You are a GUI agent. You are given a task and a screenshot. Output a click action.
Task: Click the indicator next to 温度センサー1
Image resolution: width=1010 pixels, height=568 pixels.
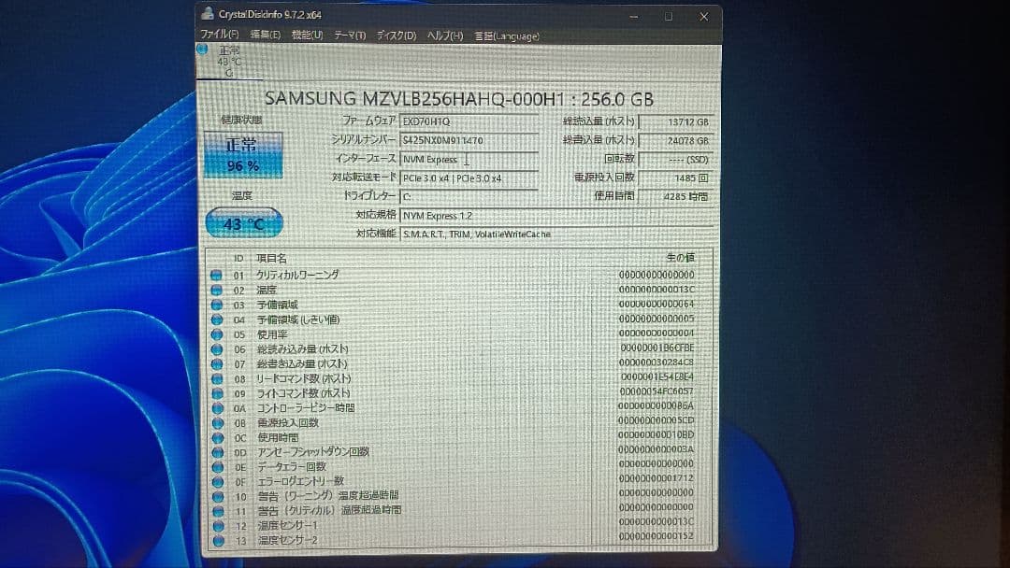coord(216,527)
